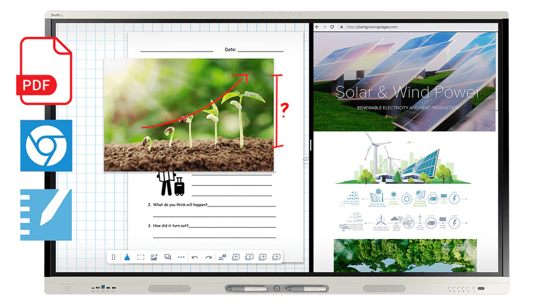Open the blue notebook whiteboard app icon

pos(45,214)
